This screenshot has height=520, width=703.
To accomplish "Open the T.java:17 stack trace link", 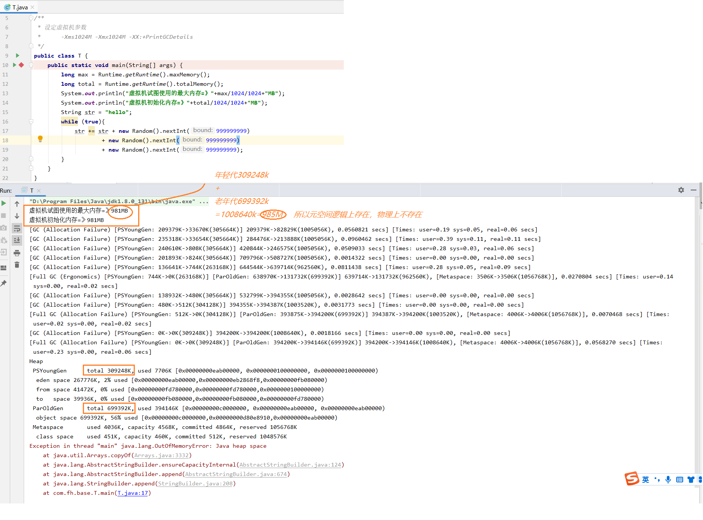I will point(133,493).
